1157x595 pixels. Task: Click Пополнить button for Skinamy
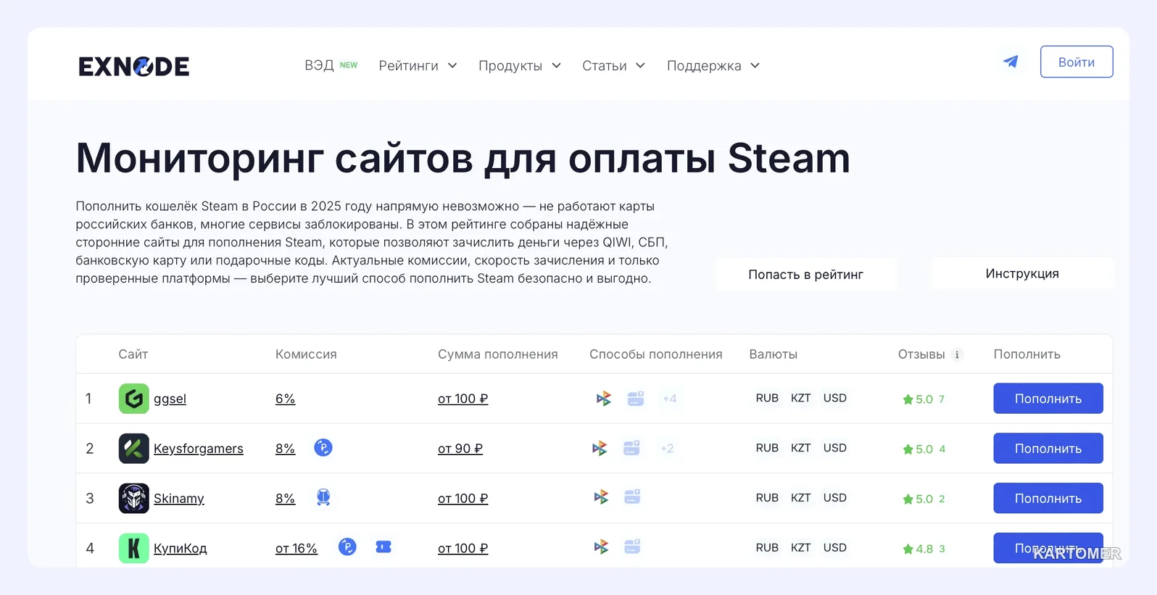tap(1048, 499)
